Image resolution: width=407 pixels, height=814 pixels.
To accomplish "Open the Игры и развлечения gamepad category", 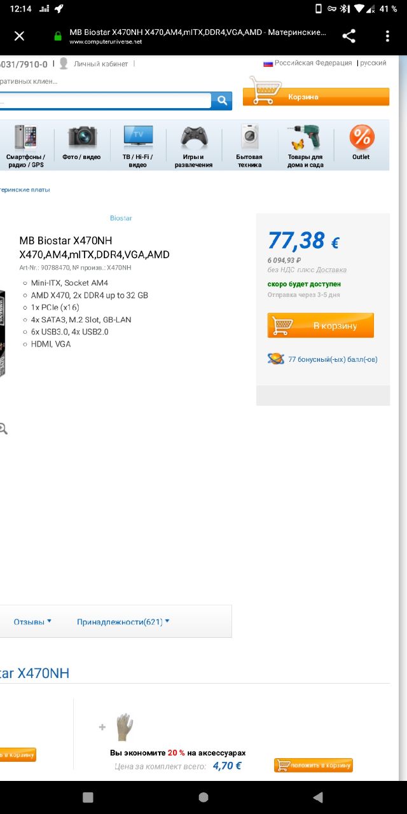I will point(193,146).
